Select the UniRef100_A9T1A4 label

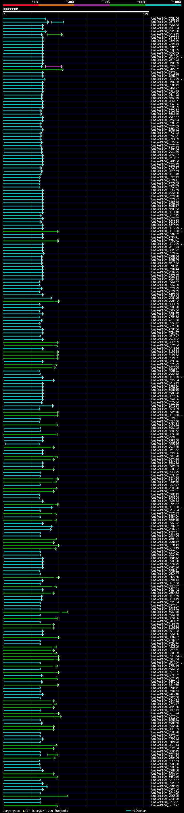165,409
